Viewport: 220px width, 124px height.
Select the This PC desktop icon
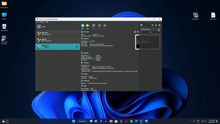4,16
